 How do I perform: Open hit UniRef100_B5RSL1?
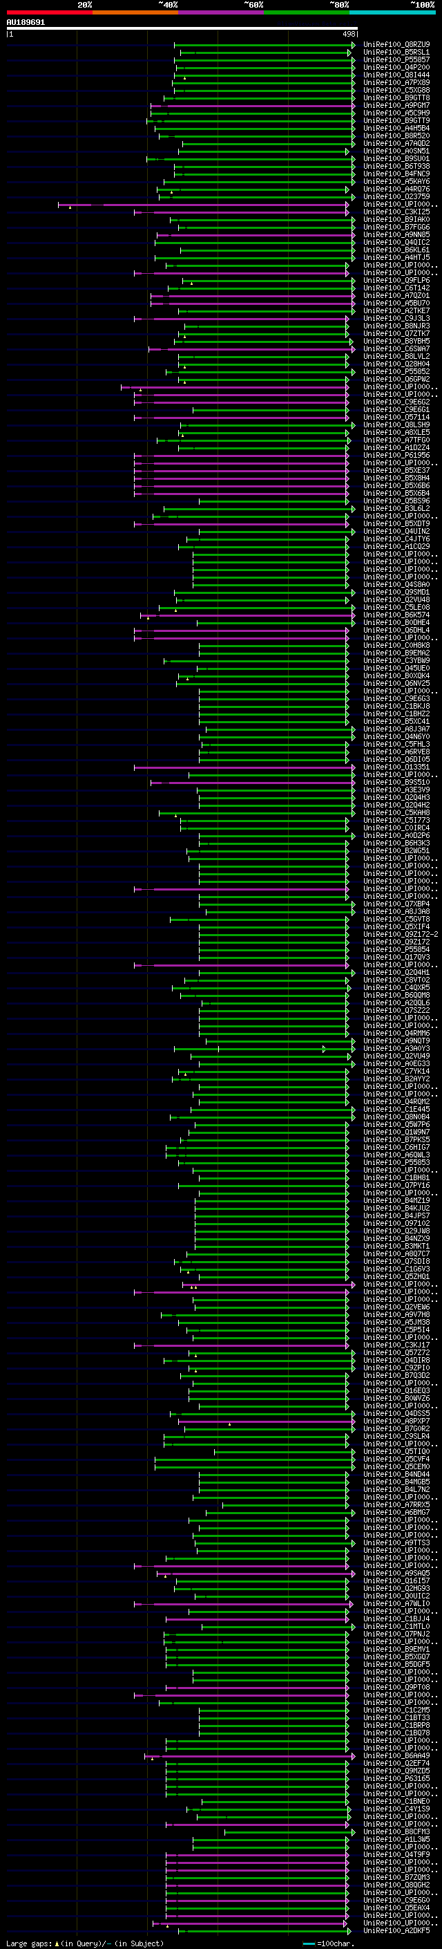(396, 53)
